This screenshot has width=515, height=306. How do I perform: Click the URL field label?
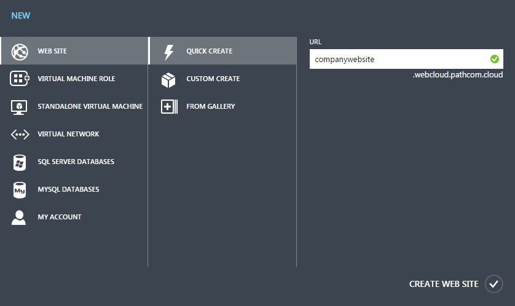(x=315, y=42)
